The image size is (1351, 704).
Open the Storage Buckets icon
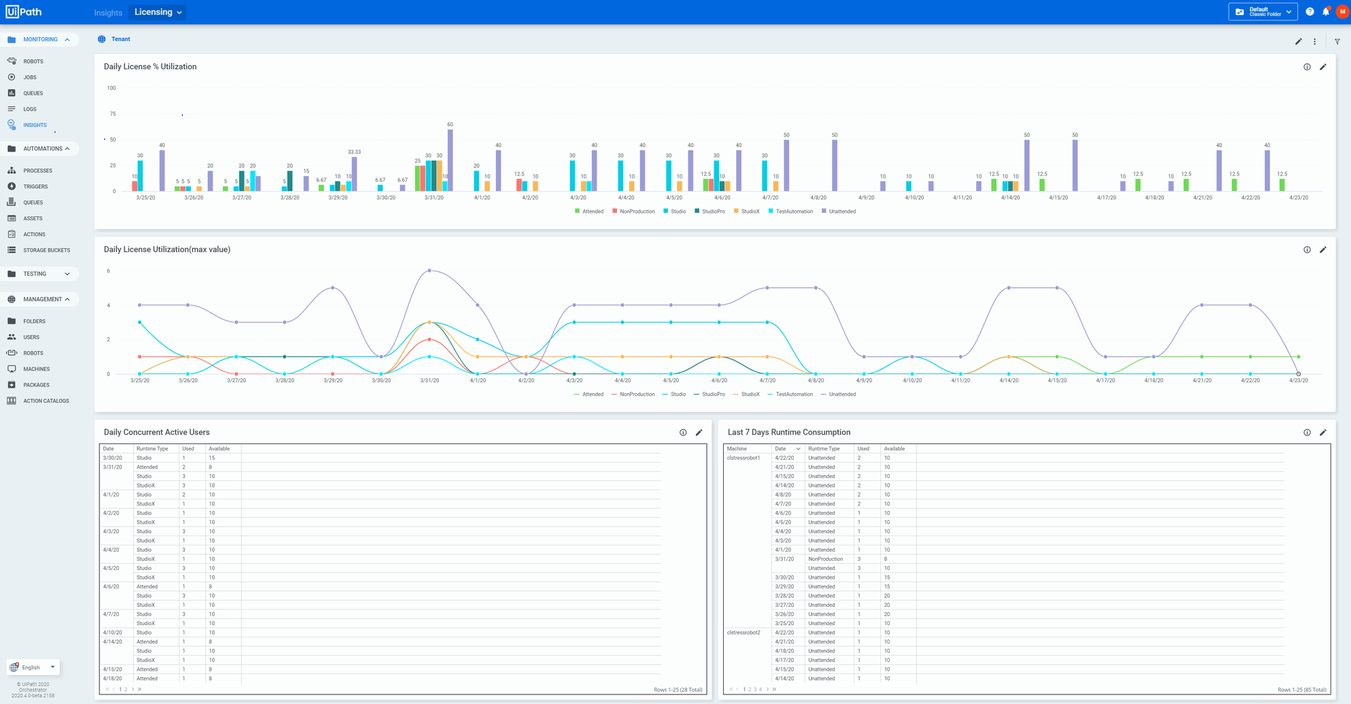12,250
